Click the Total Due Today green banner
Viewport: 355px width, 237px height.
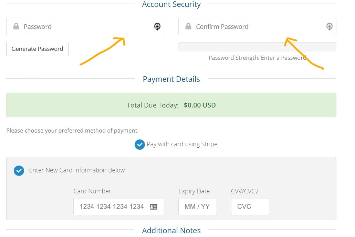point(171,105)
